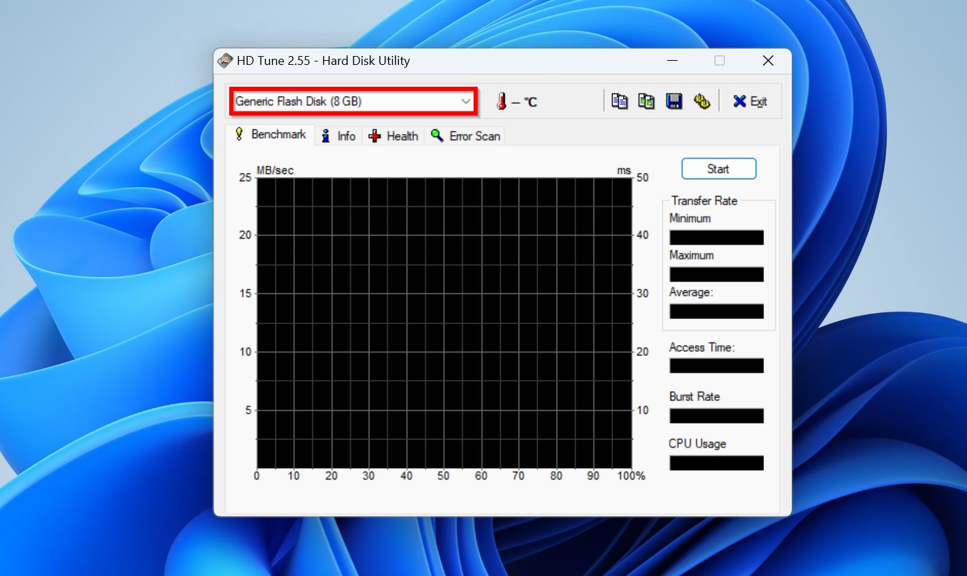Screen dimensions: 967x576
Task: Click the HD Tune title bar icon
Action: point(225,61)
